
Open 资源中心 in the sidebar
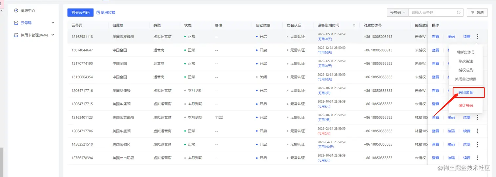click(28, 10)
